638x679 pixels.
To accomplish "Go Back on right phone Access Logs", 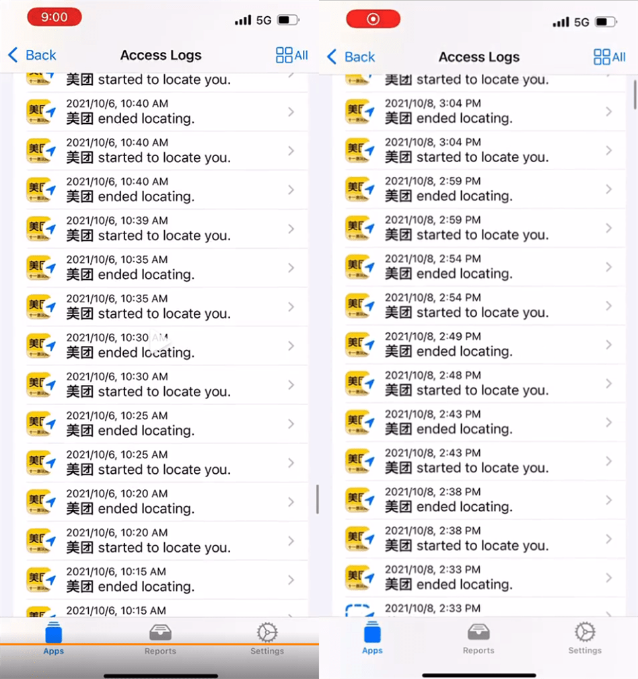I will (351, 57).
